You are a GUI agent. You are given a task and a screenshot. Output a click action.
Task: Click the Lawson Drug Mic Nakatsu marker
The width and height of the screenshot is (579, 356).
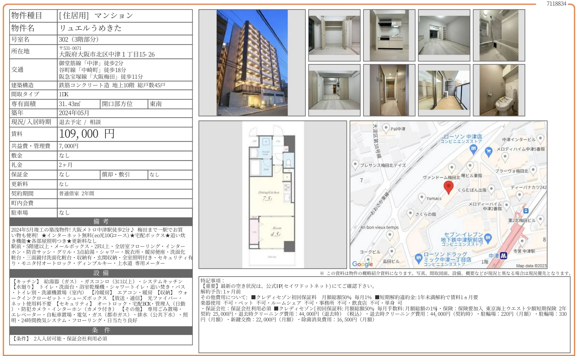click(419, 258)
